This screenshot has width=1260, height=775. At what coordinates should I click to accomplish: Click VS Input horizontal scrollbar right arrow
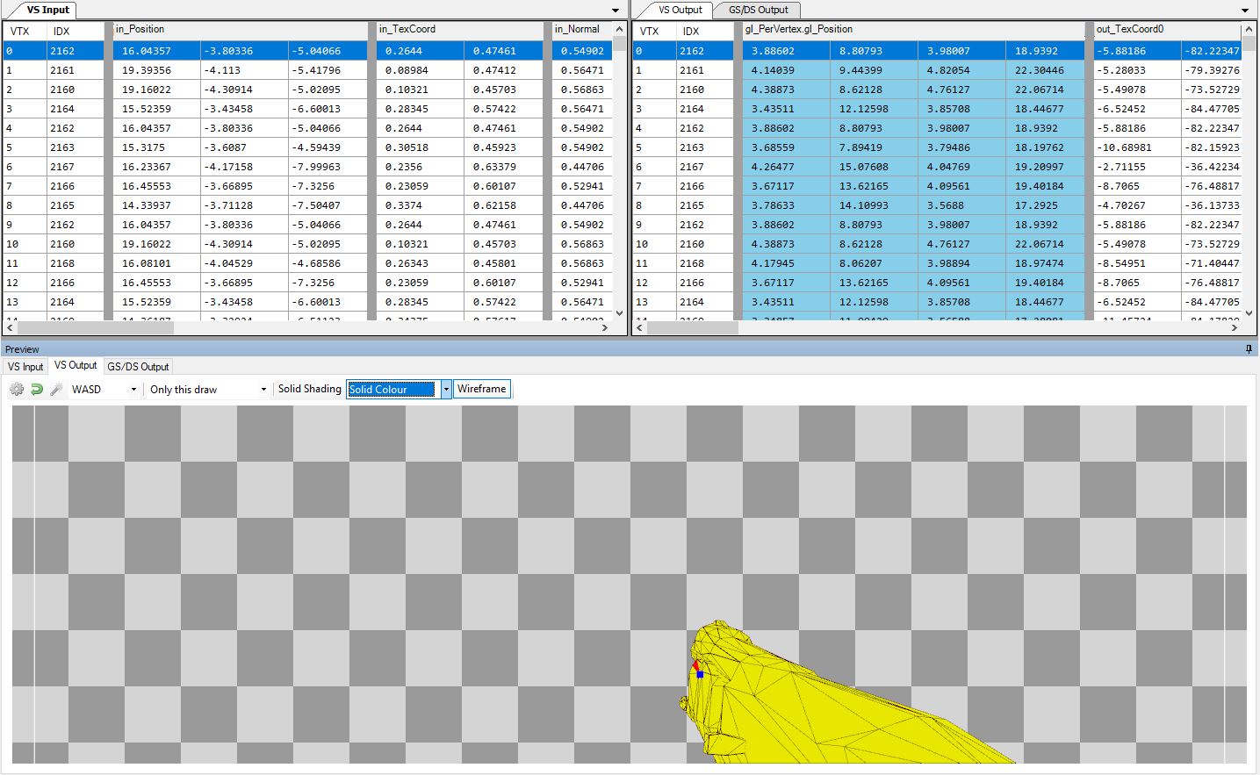click(x=605, y=327)
